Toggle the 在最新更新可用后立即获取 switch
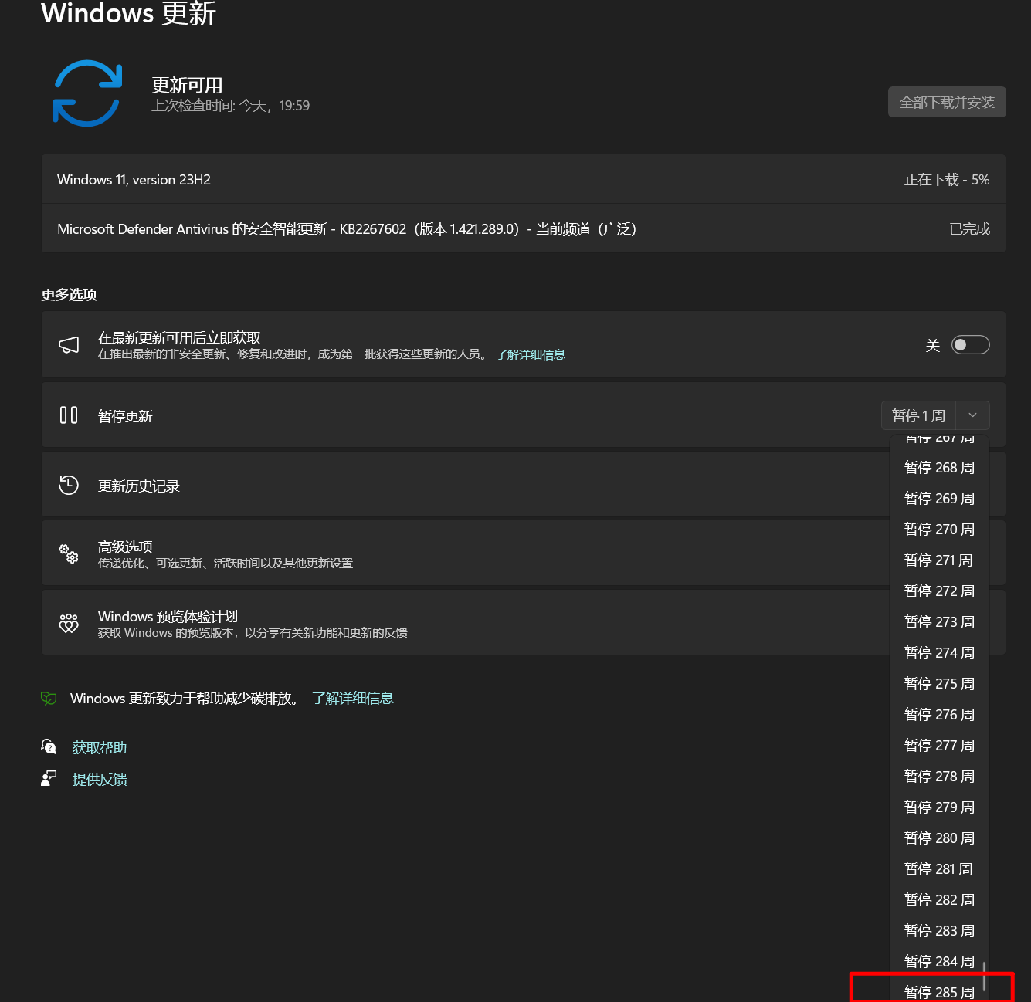The height and width of the screenshot is (1002, 1031). (x=970, y=345)
